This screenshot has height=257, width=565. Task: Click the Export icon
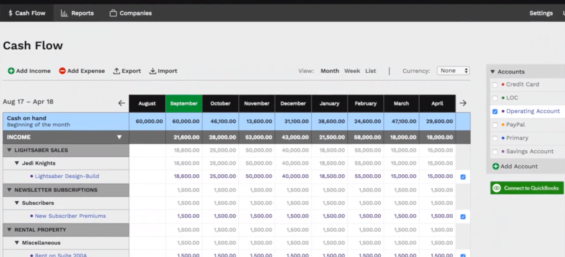click(117, 71)
